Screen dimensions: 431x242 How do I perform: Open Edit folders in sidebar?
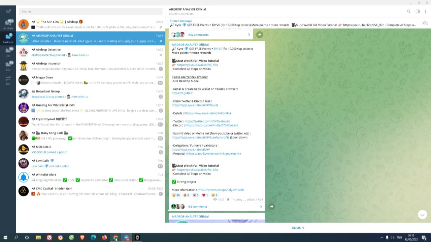[8, 80]
